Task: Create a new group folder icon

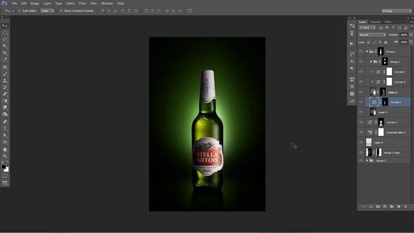Action: point(392,206)
